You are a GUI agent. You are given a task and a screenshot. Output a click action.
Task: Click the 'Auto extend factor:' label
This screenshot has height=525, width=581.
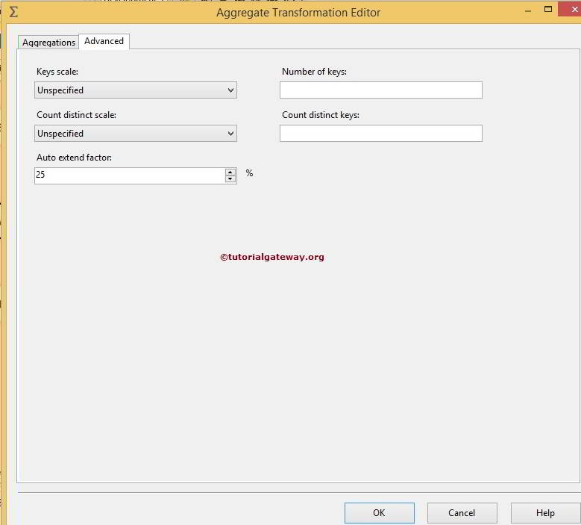74,158
